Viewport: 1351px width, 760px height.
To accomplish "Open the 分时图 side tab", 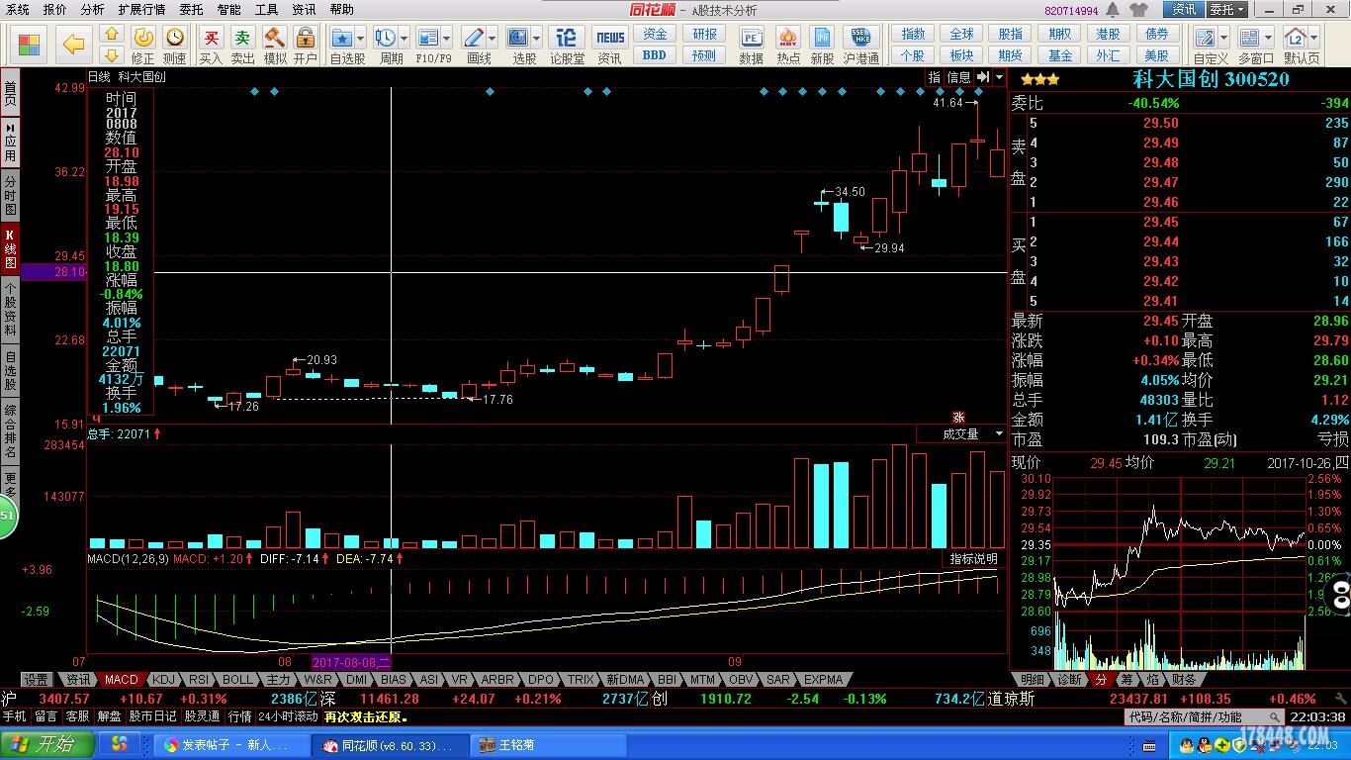I will (10, 196).
